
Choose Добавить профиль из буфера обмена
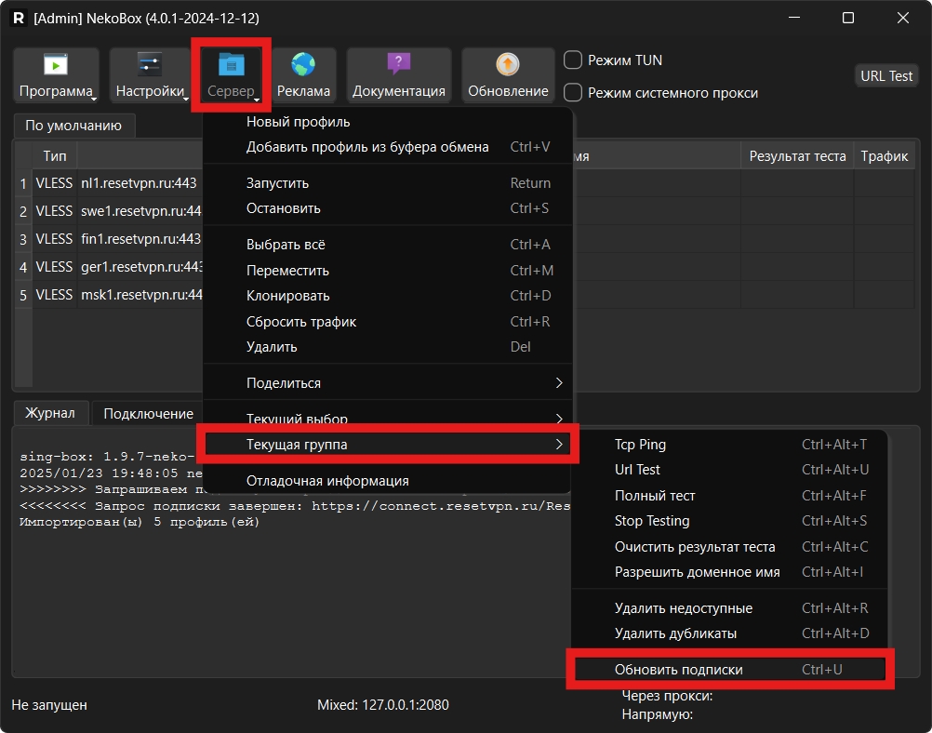tap(367, 147)
